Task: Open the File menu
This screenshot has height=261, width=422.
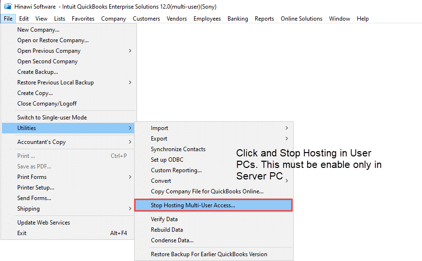Action: click(x=8, y=19)
